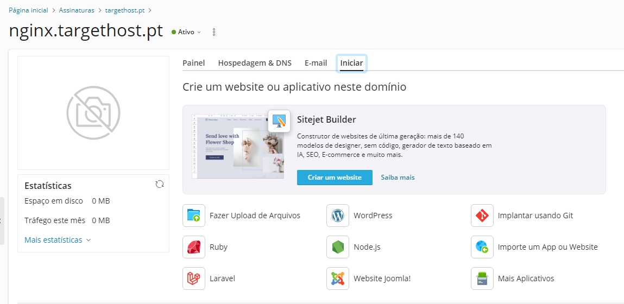Refresh statistics with the reload icon
This screenshot has width=624, height=304.
[x=160, y=184]
